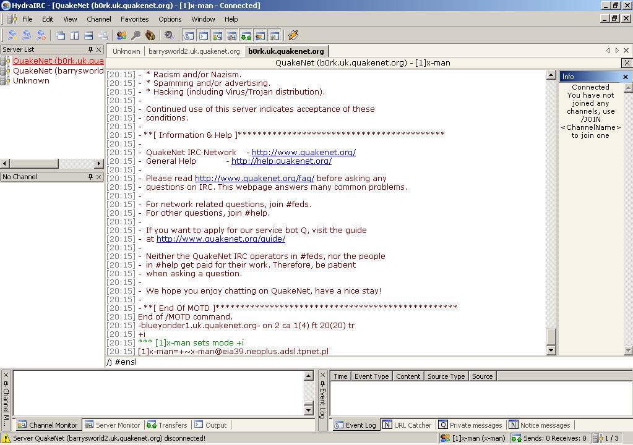633x445 pixels.
Task: Click the tab strip scroll-left arrow
Action: click(x=608, y=51)
